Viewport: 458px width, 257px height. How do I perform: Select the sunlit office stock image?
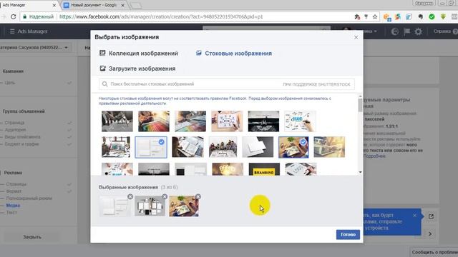pyautogui.click(x=329, y=147)
